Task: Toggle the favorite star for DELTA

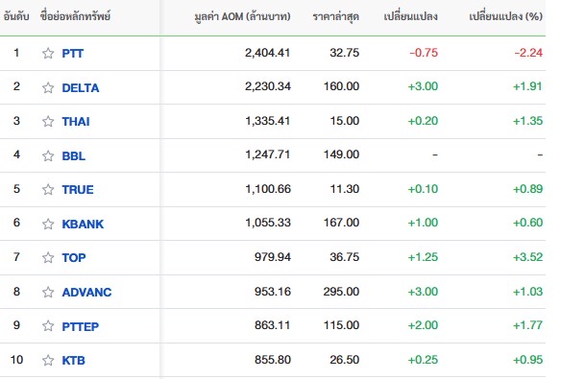Action: click(x=48, y=87)
